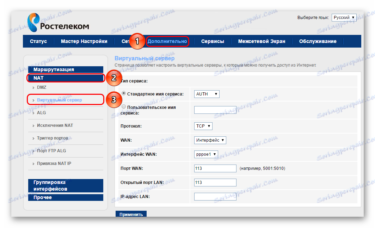Open the Исключения NAT link
Viewport: 375px width, 228px height.
[x=55, y=125]
